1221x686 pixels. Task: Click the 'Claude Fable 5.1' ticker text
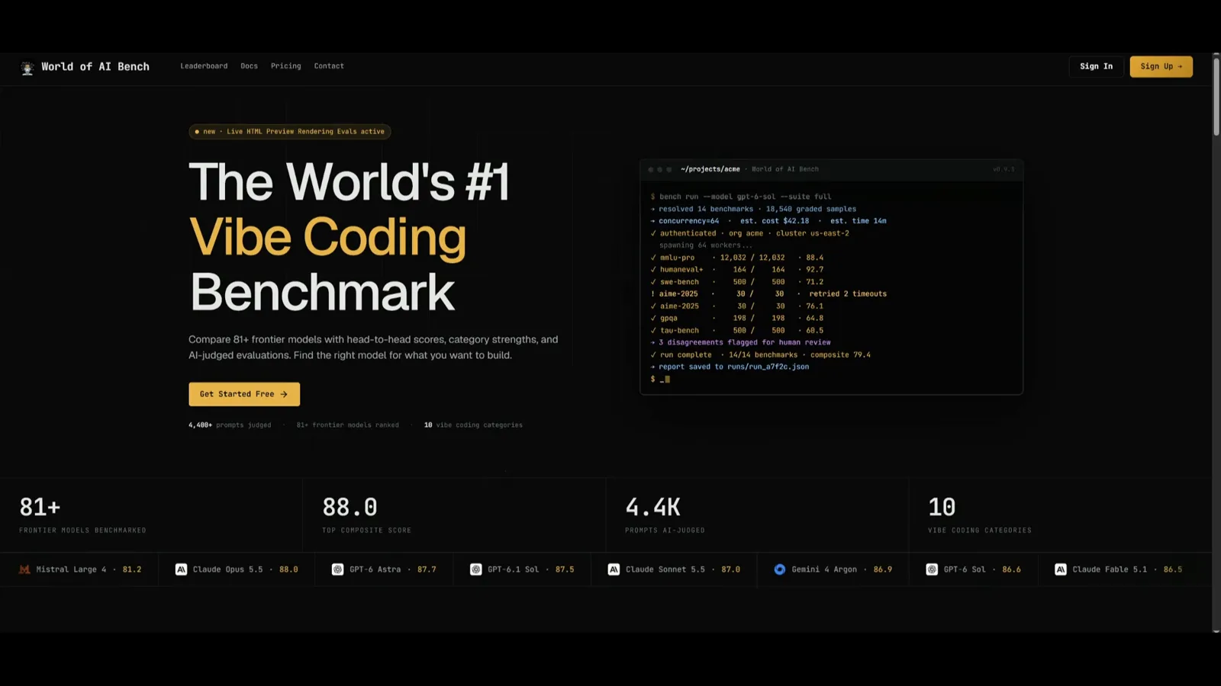pyautogui.click(x=1110, y=569)
